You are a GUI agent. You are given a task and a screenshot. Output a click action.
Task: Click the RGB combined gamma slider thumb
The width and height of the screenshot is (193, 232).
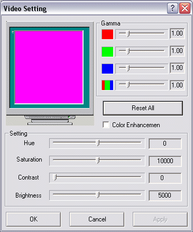[x=128, y=85]
